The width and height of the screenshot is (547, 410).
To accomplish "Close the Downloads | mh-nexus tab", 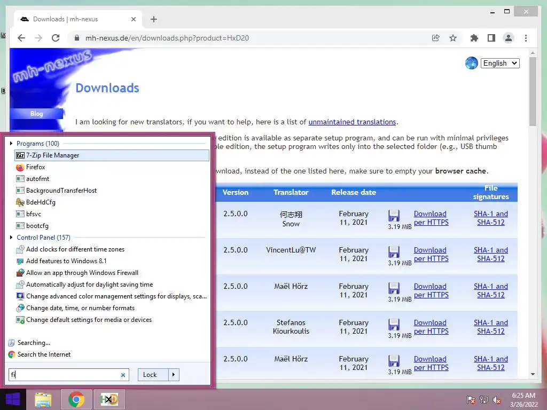I will tap(133, 19).
